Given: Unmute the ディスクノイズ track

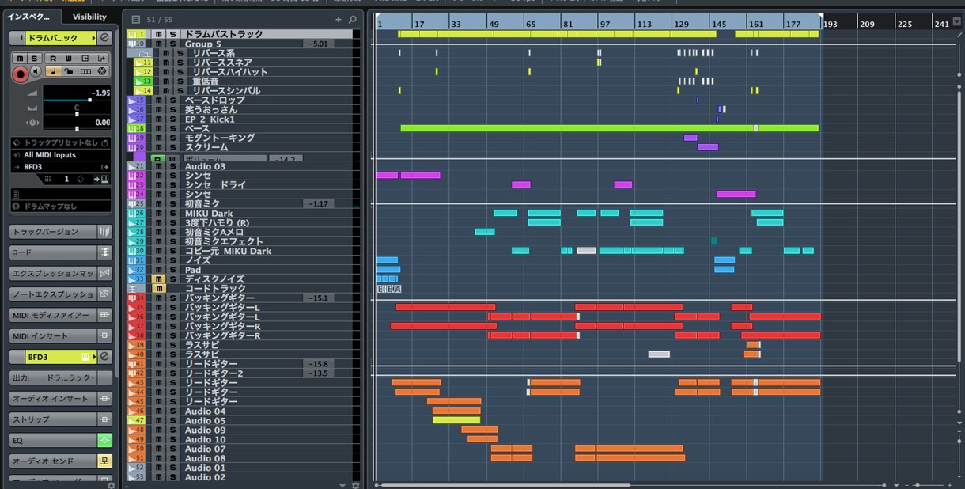Looking at the screenshot, I should point(159,279).
